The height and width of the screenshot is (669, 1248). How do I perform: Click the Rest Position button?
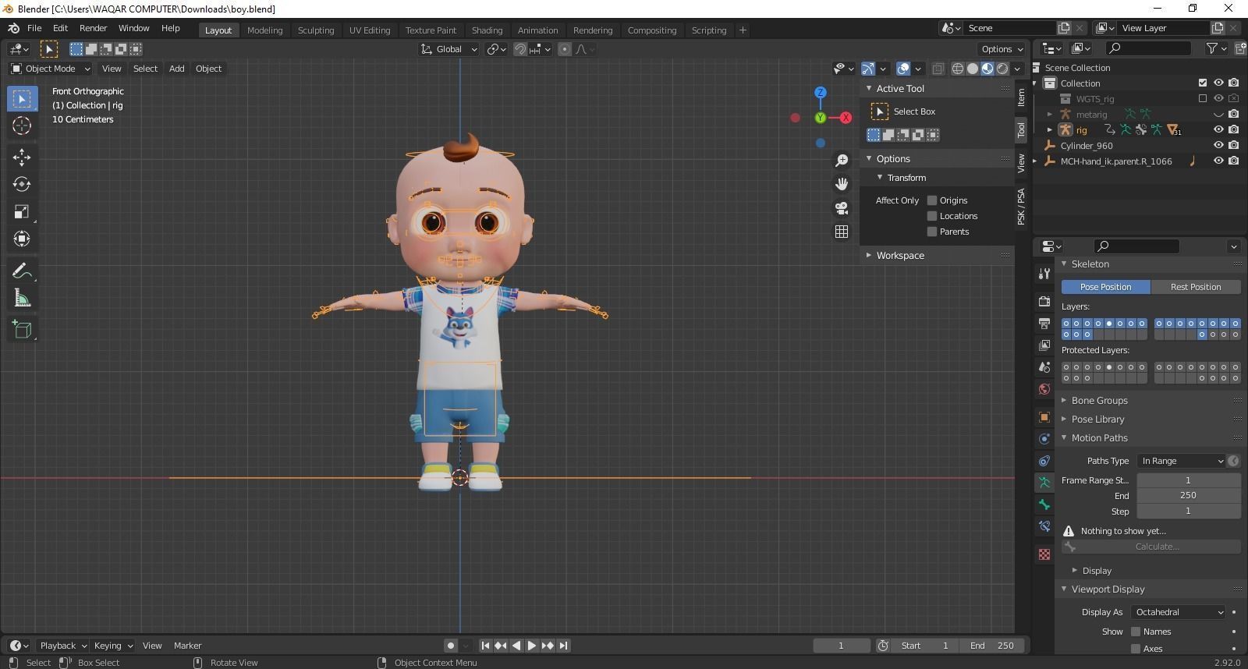pos(1196,287)
